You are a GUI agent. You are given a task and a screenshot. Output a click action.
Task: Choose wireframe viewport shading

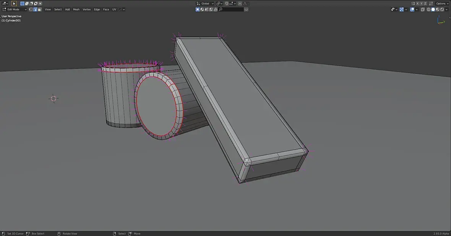click(x=428, y=10)
